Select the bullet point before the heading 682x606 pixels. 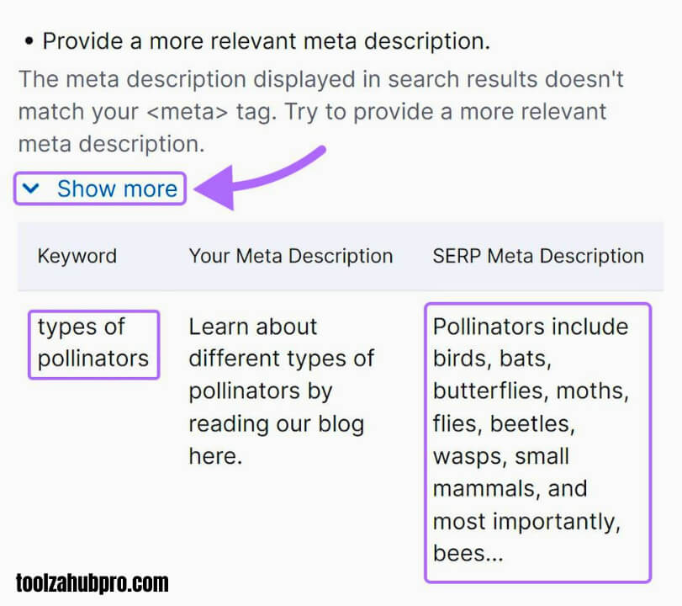tap(29, 40)
